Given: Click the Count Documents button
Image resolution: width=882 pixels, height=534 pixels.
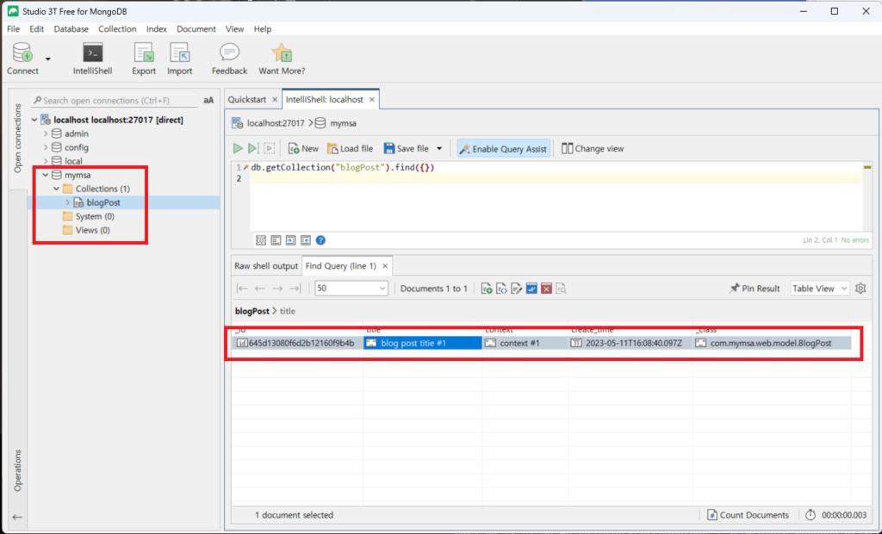Looking at the screenshot, I should [x=748, y=515].
